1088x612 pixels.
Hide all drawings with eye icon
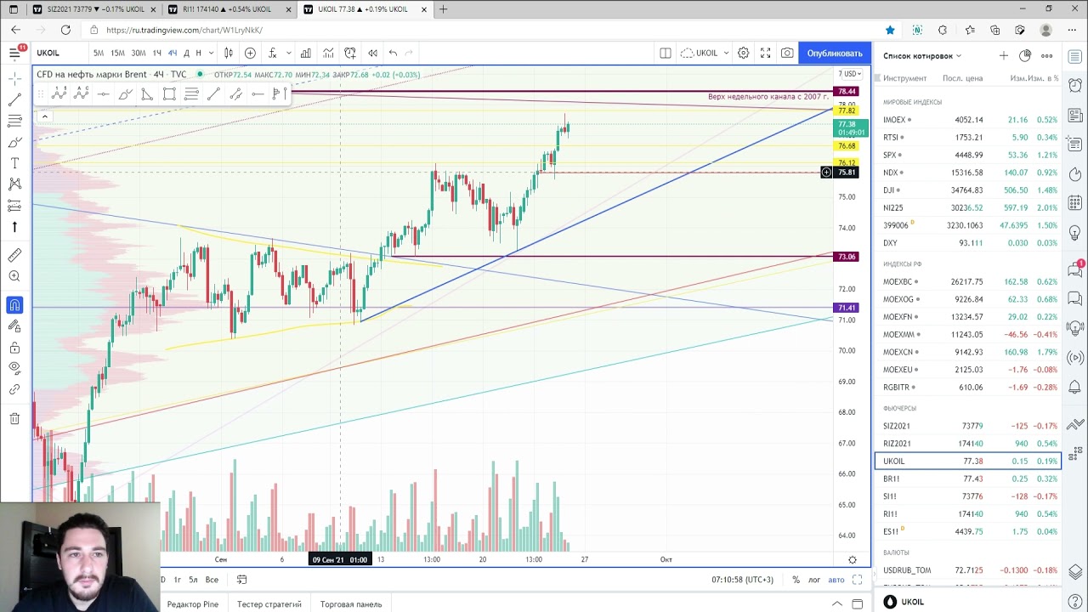coord(14,368)
